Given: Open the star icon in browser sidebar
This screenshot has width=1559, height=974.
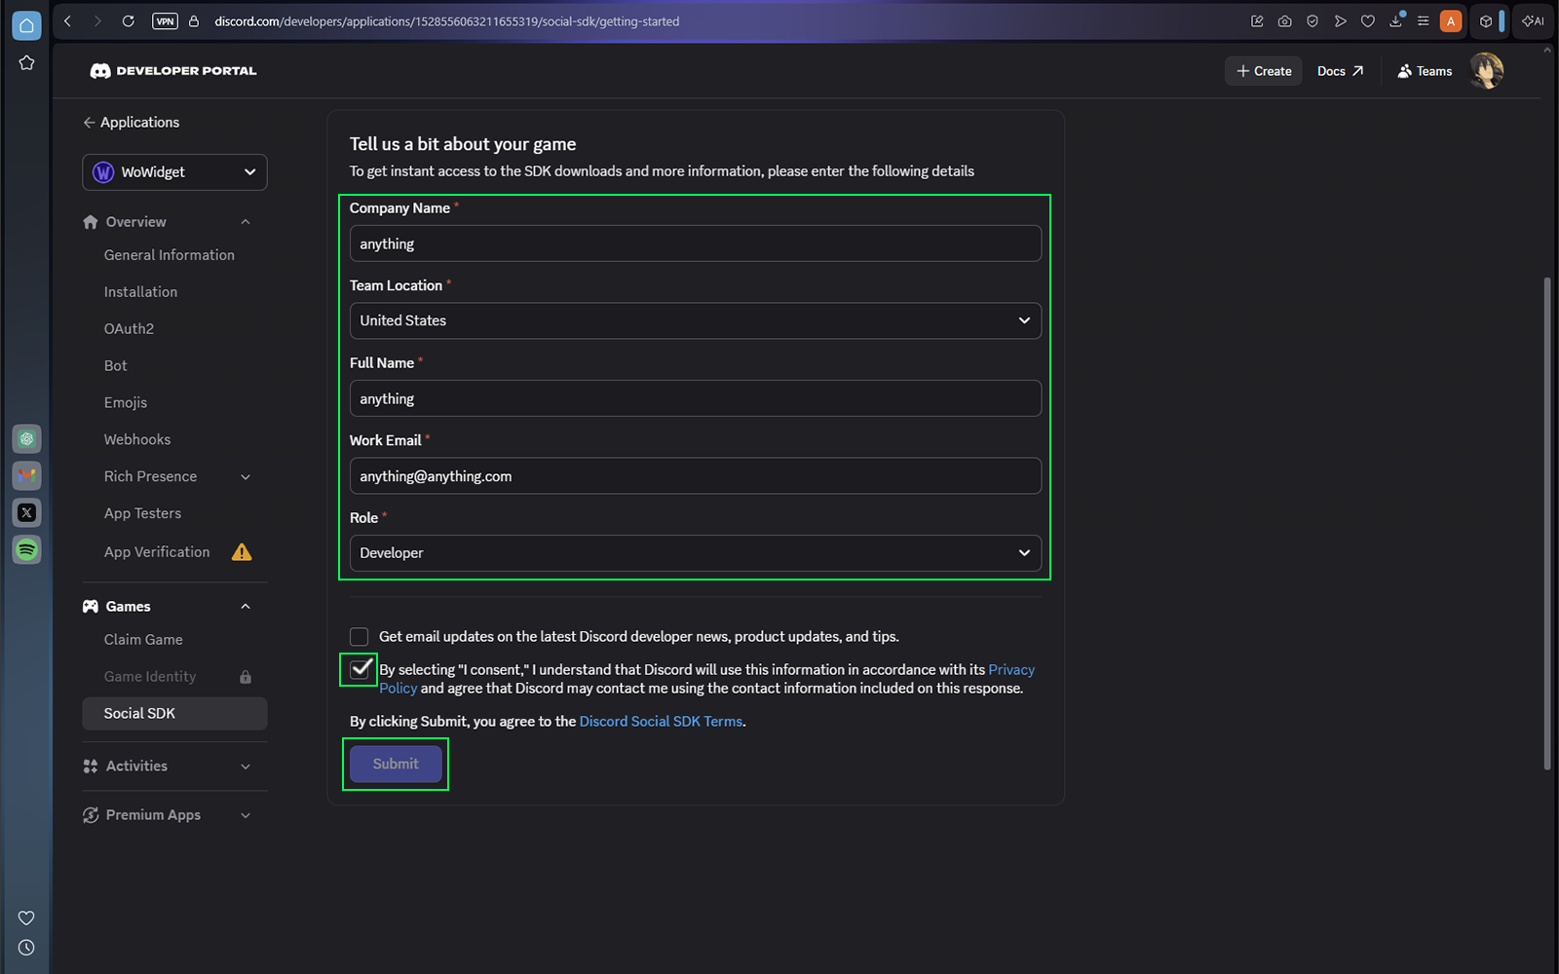Looking at the screenshot, I should 26,62.
